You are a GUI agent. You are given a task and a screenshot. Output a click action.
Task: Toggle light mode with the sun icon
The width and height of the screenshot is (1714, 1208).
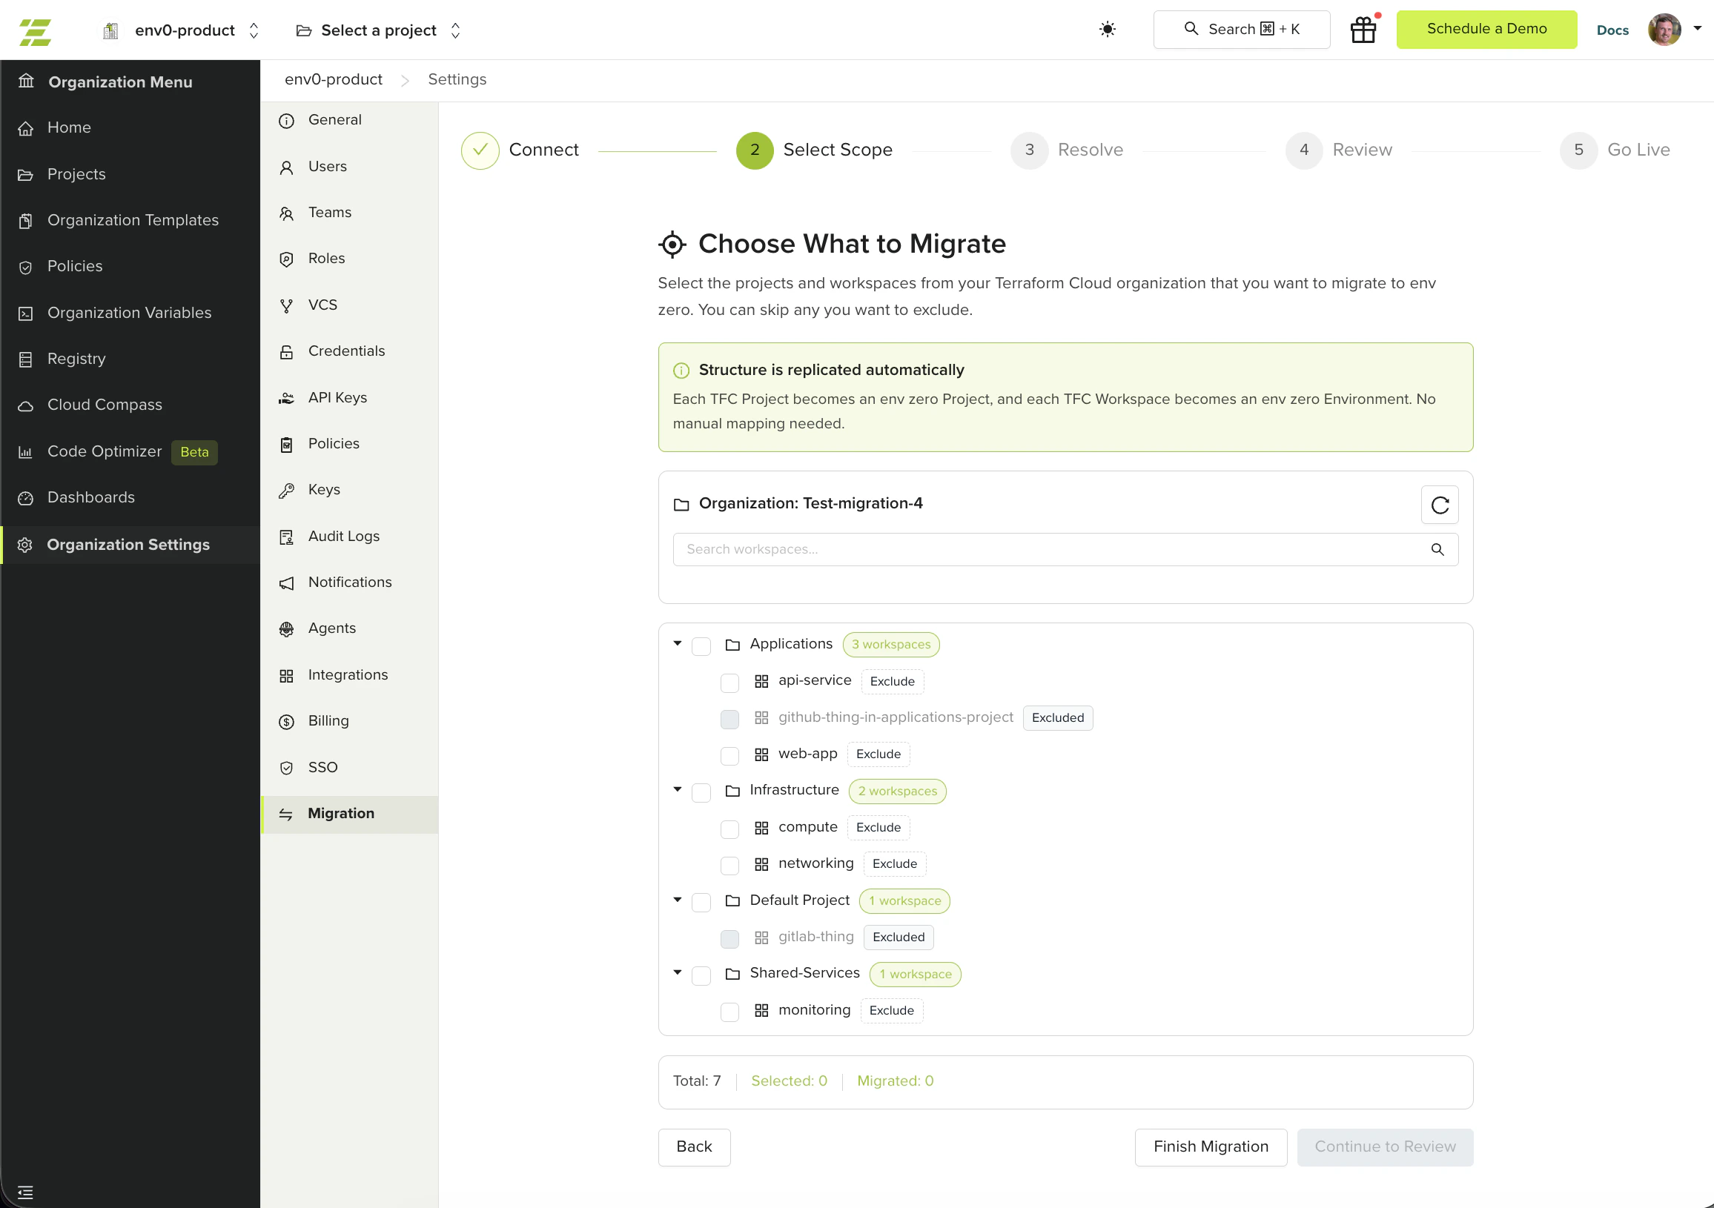click(x=1108, y=29)
